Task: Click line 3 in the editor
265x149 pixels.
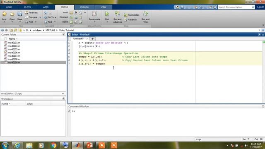Action: [x=167, y=50]
